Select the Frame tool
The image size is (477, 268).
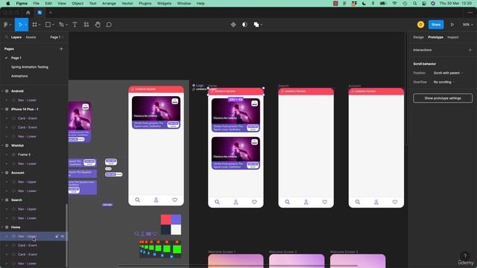(x=35, y=25)
